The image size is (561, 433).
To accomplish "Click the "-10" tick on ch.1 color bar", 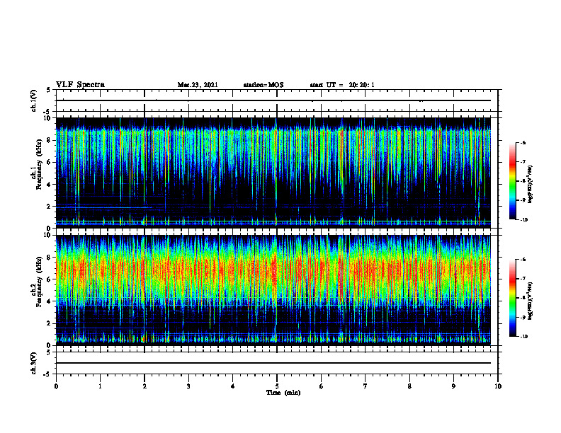I will (523, 220).
